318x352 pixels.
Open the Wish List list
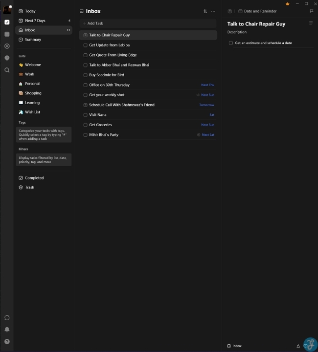tap(44, 112)
